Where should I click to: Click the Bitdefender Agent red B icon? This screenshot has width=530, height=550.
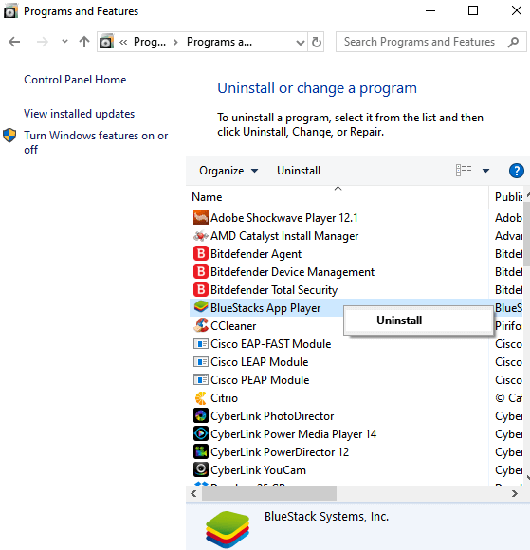(201, 254)
